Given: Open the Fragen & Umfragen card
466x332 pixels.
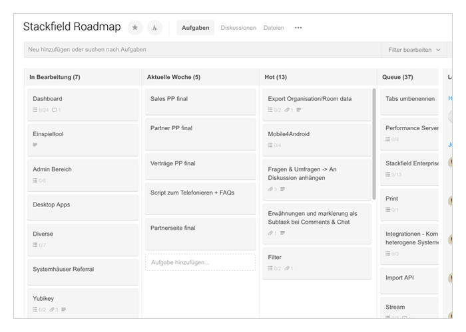Looking at the screenshot, I should [317, 180].
